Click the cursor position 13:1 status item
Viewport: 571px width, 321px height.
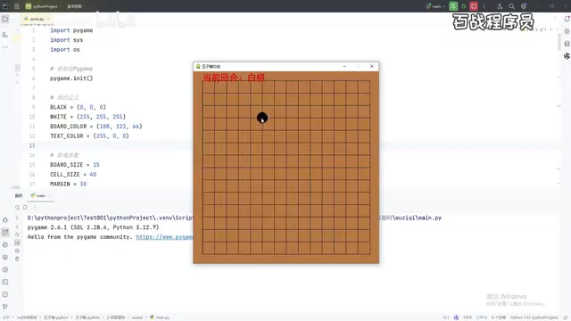(445, 317)
